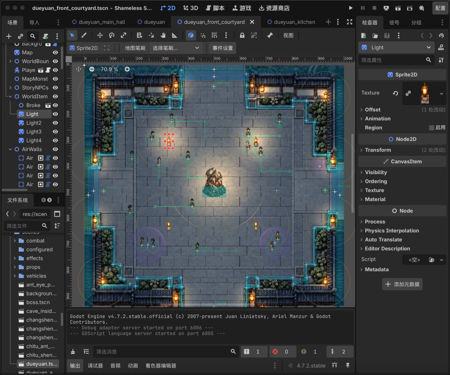450x375 pixels.
Task: Open the dueyuan_kitchen scene tab
Action: [x=291, y=22]
